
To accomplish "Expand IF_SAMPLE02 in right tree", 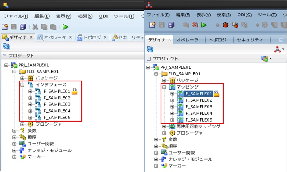I will coord(172,100).
